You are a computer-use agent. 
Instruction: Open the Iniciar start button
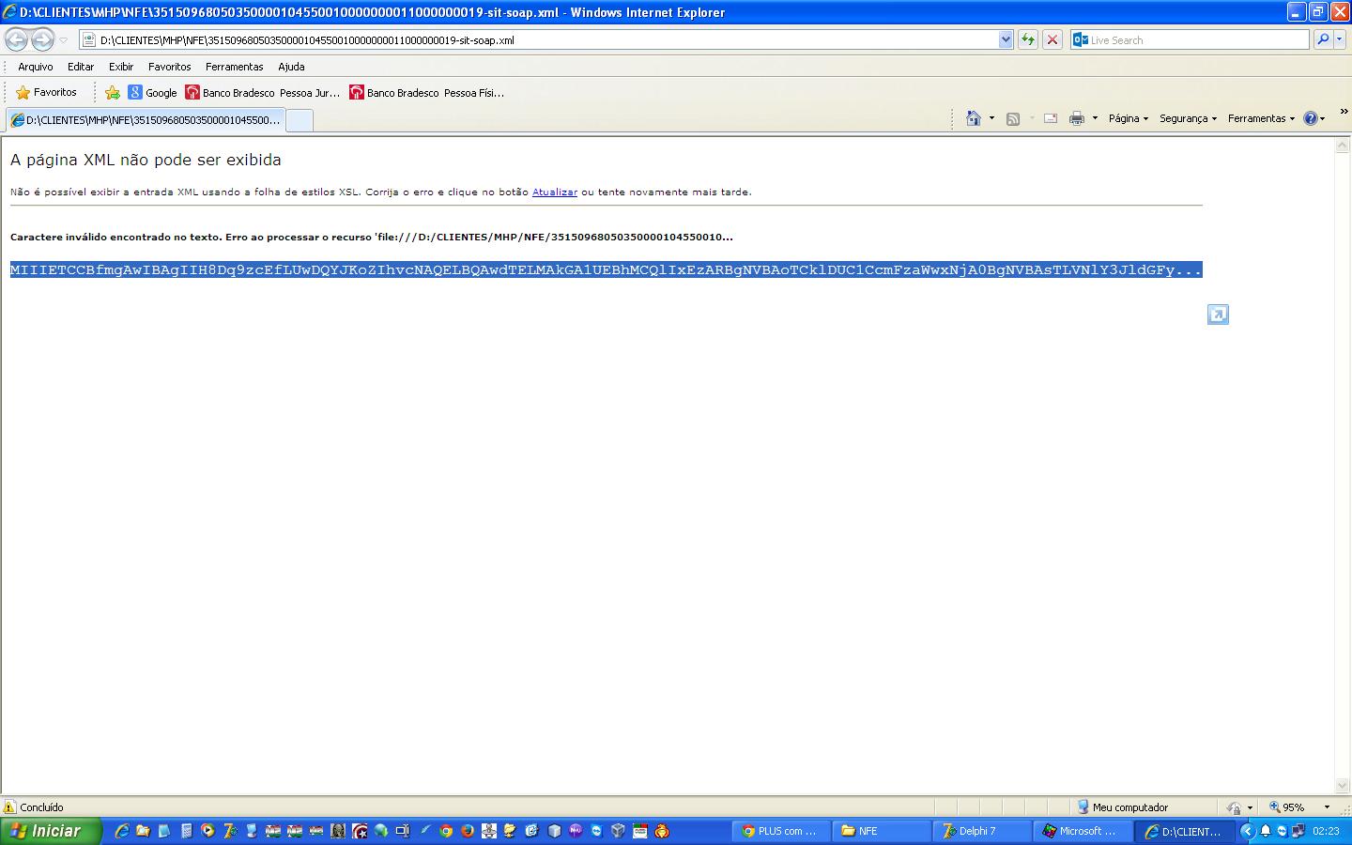pyautogui.click(x=50, y=831)
